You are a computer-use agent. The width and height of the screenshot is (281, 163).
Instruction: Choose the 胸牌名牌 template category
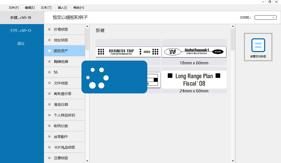point(61,62)
